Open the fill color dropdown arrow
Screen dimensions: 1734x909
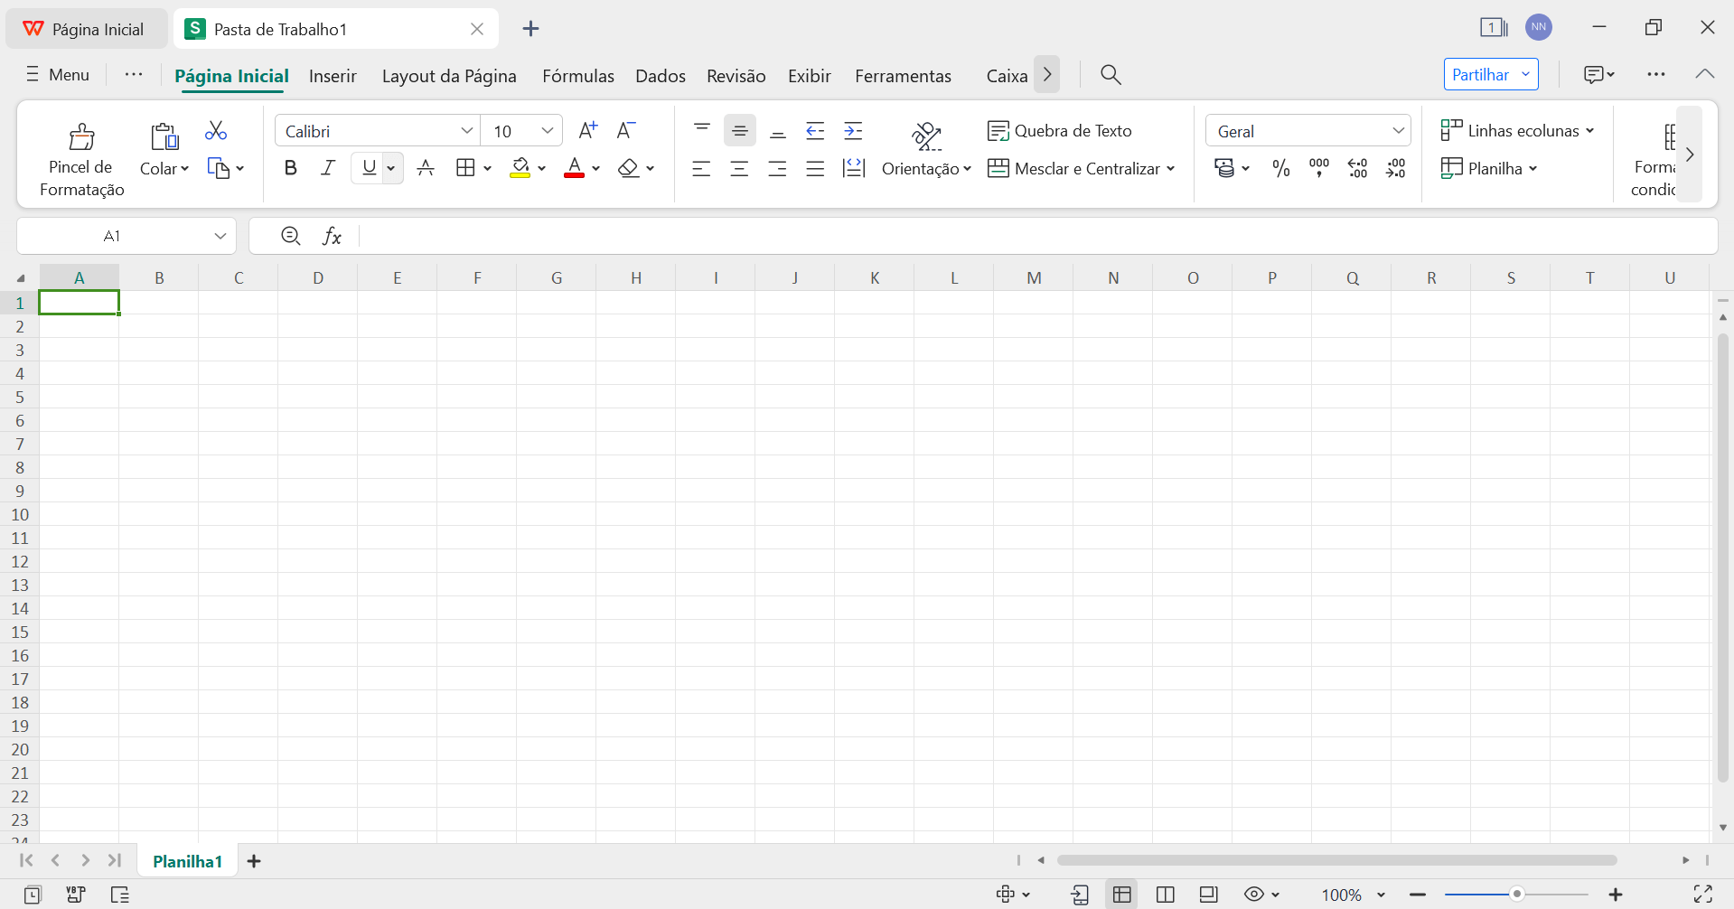pyautogui.click(x=542, y=167)
